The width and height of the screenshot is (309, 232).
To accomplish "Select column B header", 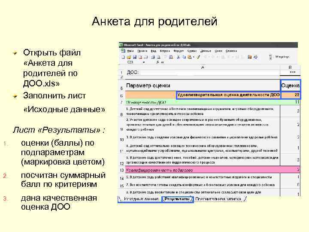I will pos(290,67).
